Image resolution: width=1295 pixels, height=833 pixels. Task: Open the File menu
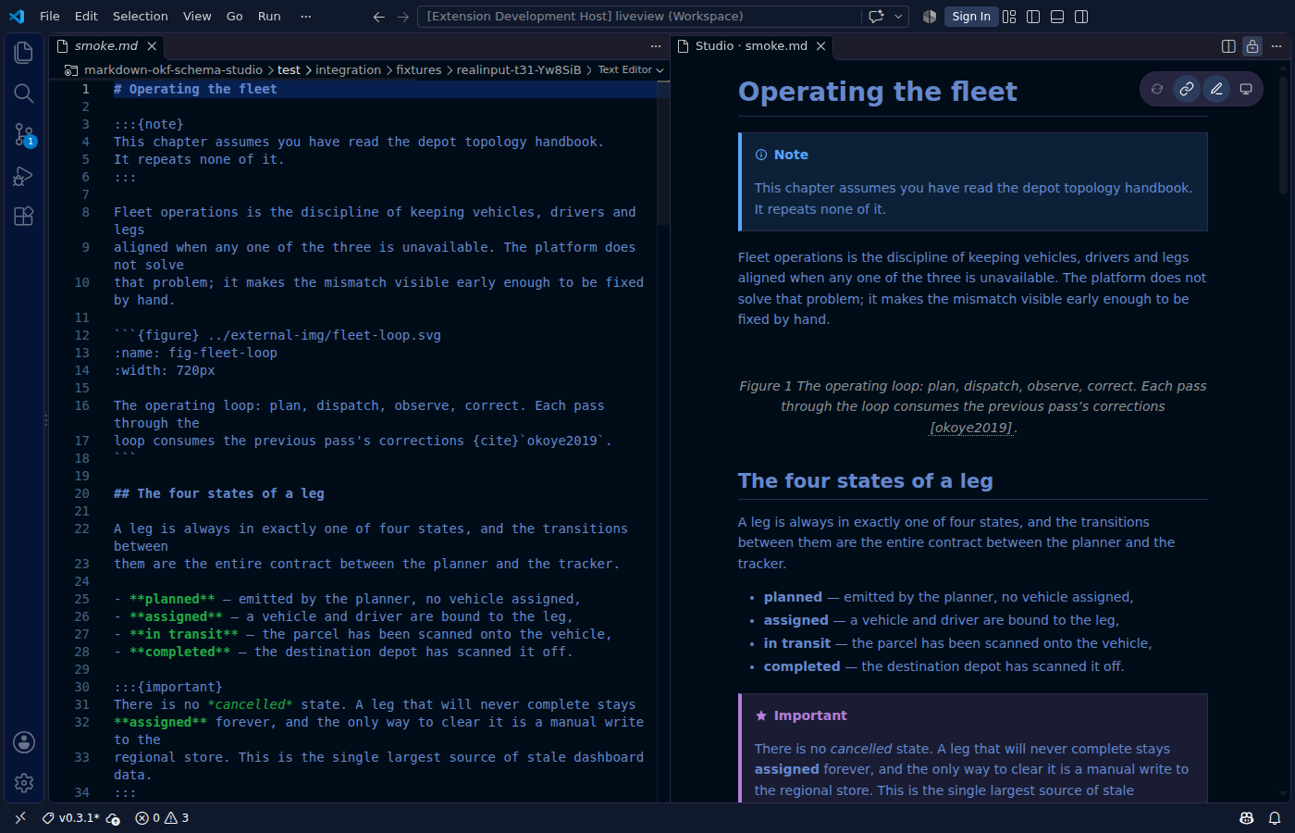[x=50, y=17]
